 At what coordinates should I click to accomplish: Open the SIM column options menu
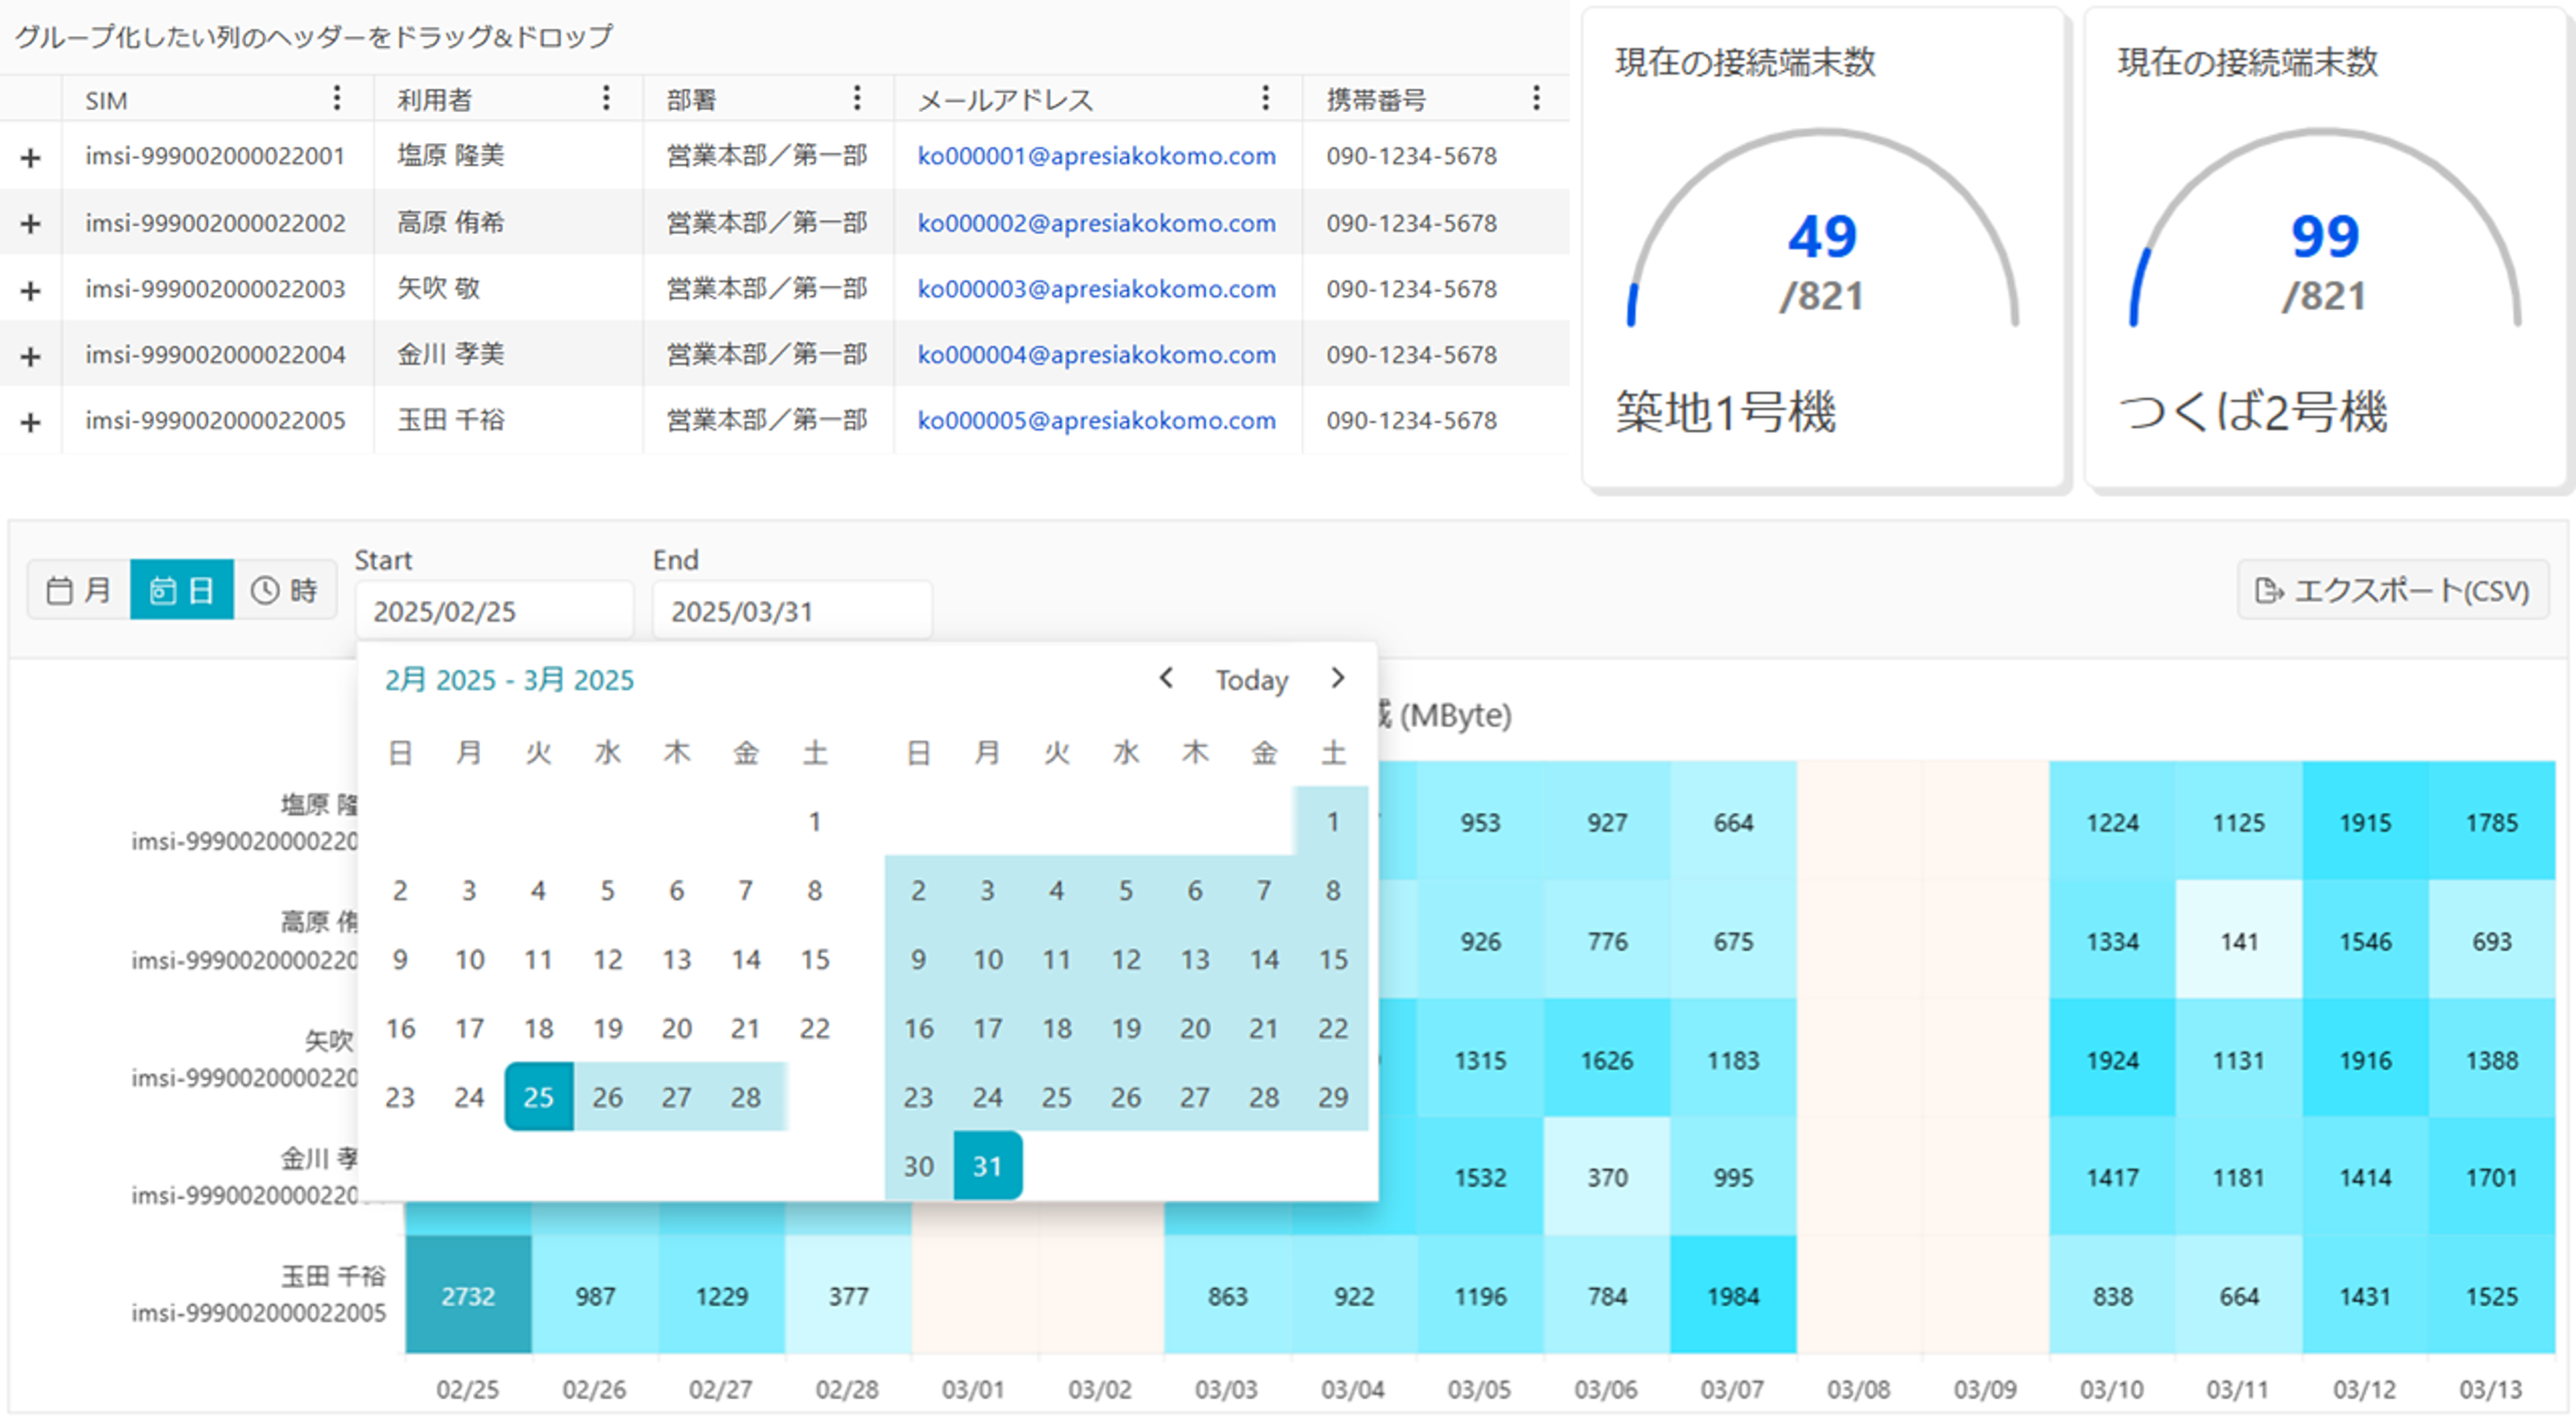coord(337,99)
